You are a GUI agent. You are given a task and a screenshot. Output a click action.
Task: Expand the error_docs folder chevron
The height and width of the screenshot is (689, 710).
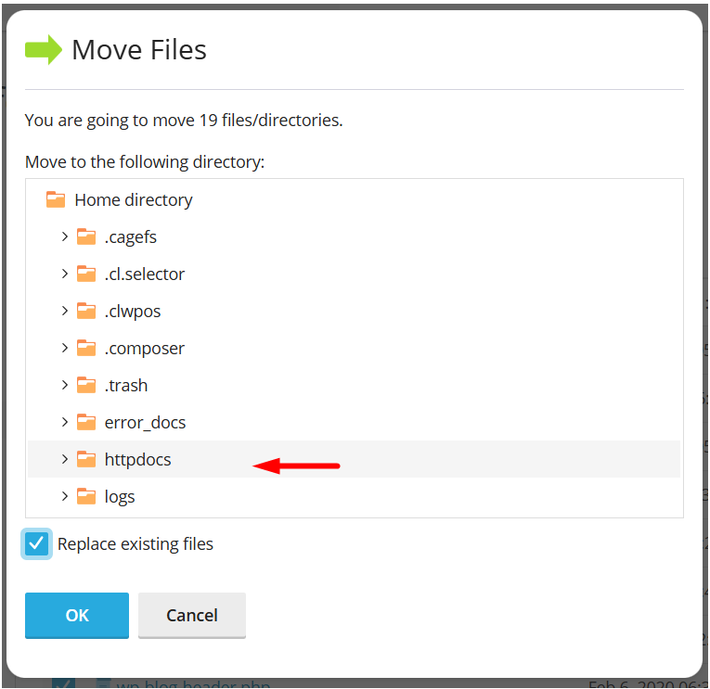click(64, 422)
